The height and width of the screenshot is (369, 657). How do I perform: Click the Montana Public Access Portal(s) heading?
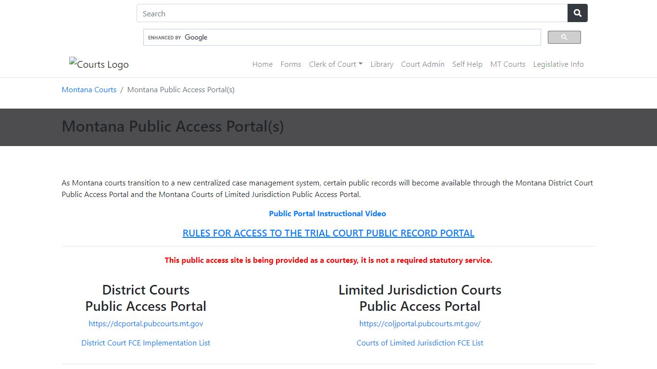[173, 126]
